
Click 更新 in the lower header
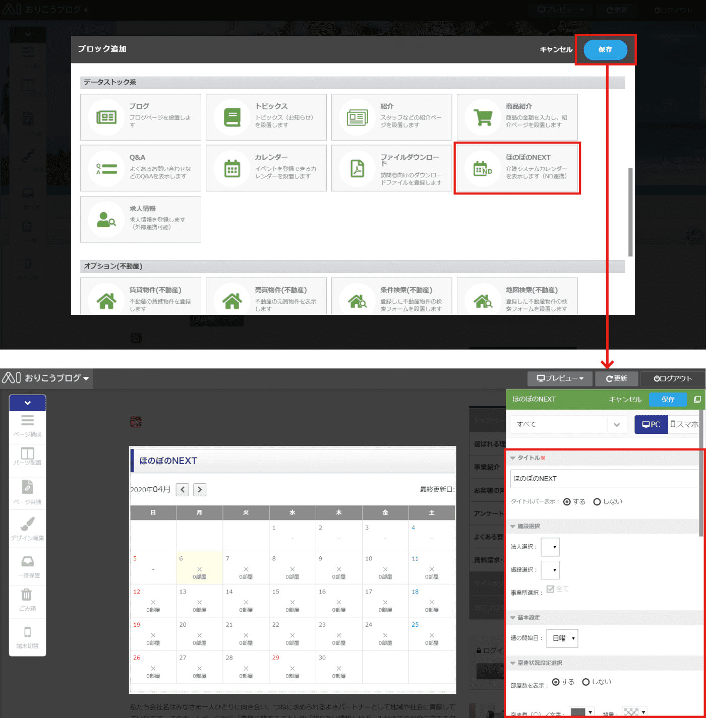617,378
